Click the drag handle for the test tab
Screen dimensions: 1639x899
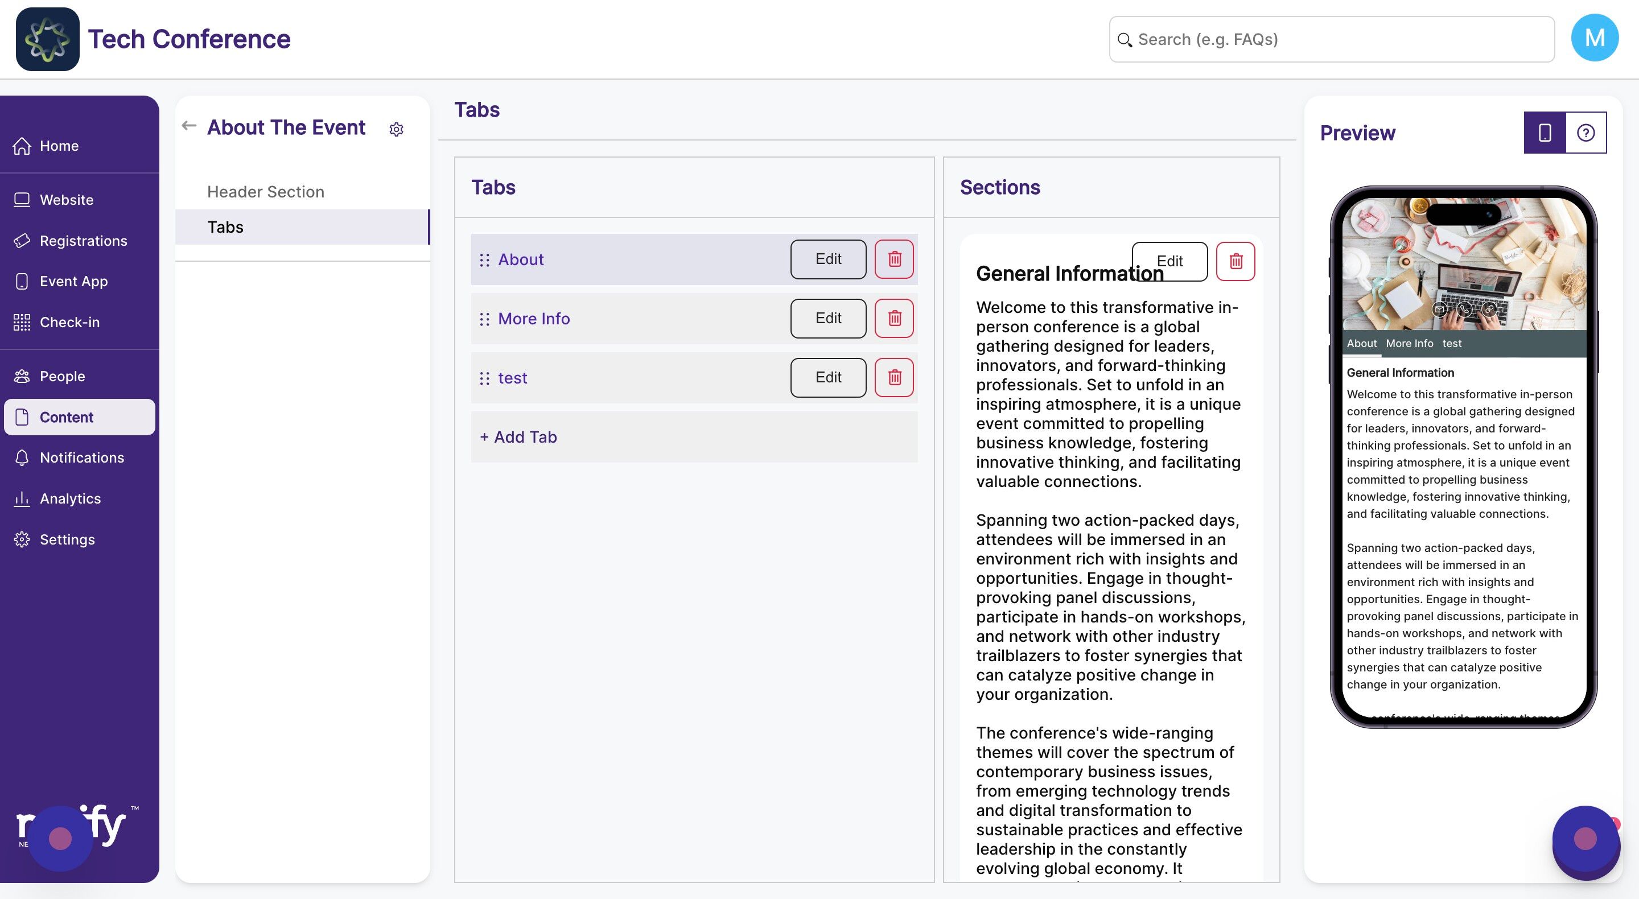click(x=485, y=378)
